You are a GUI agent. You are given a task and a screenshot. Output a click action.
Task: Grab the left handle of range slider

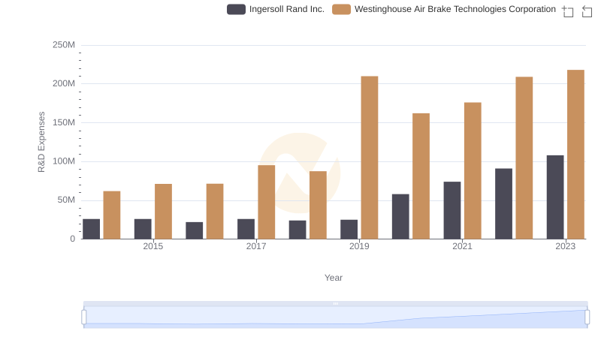point(84,317)
